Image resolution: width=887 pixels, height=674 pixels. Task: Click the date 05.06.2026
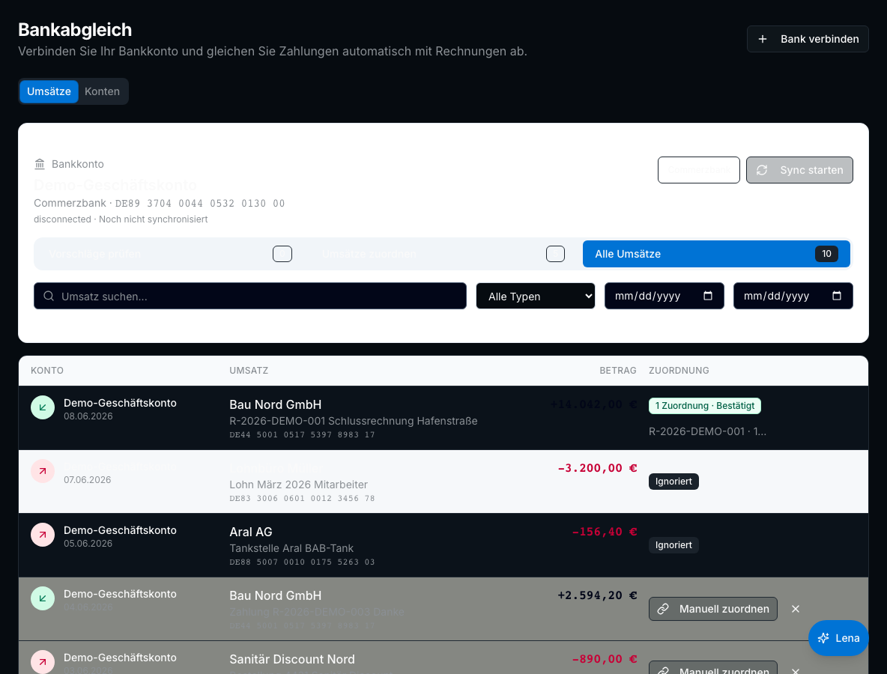[88, 544]
